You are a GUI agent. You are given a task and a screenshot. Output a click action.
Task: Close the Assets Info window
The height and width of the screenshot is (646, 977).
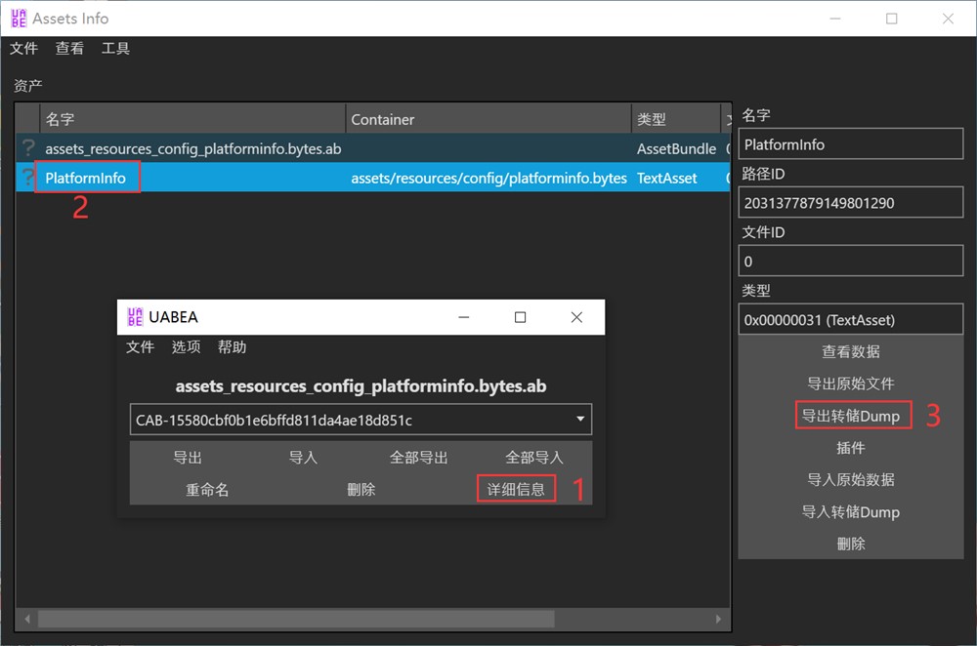tap(948, 19)
